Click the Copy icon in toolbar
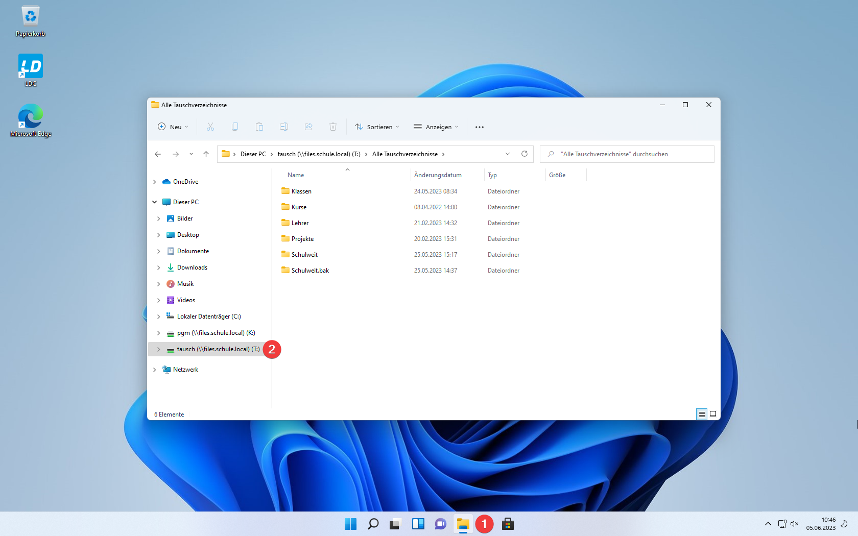 [235, 127]
